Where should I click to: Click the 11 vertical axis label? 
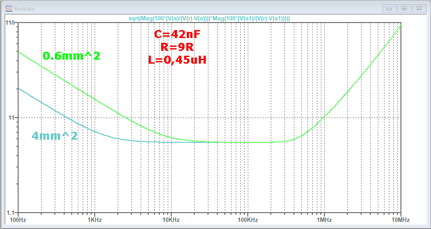12,118
